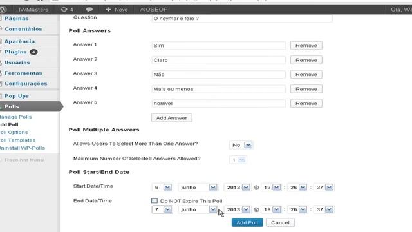The width and height of the screenshot is (412, 232).
Task: Open the end time hour dropdown
Action: click(x=271, y=209)
